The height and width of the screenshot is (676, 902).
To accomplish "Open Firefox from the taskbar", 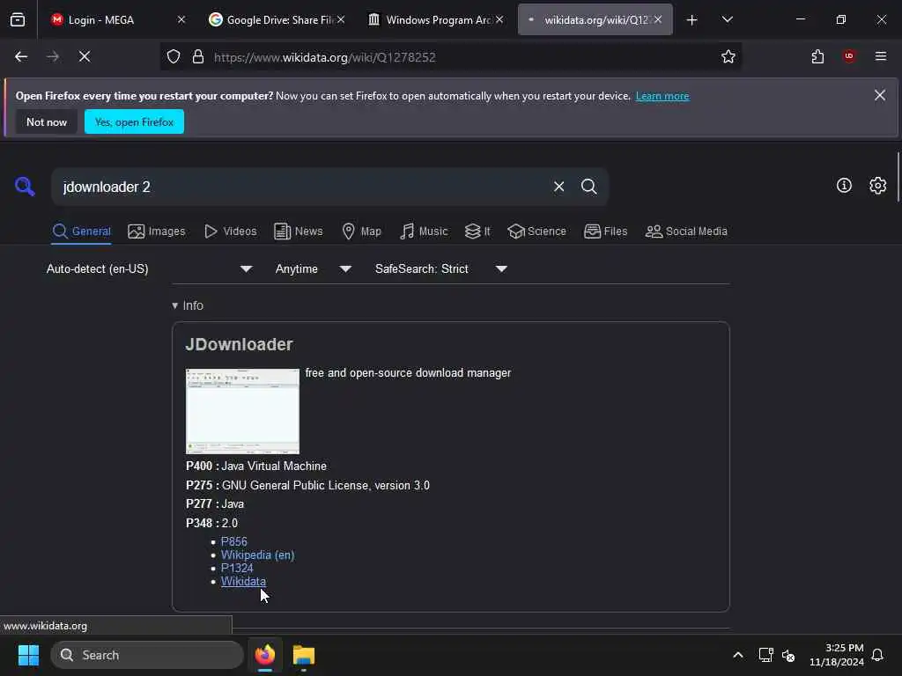I will click(265, 655).
